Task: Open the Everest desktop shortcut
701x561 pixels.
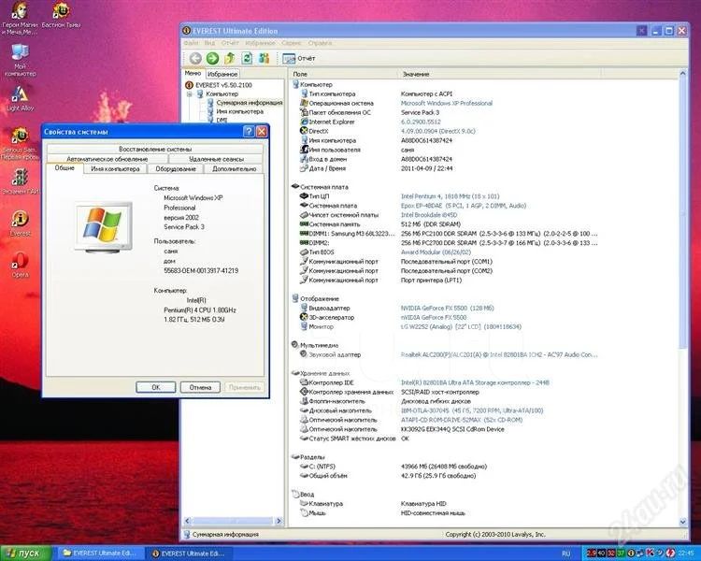Action: point(21,223)
